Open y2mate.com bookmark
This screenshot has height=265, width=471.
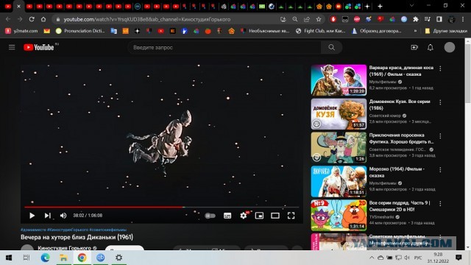point(21,31)
